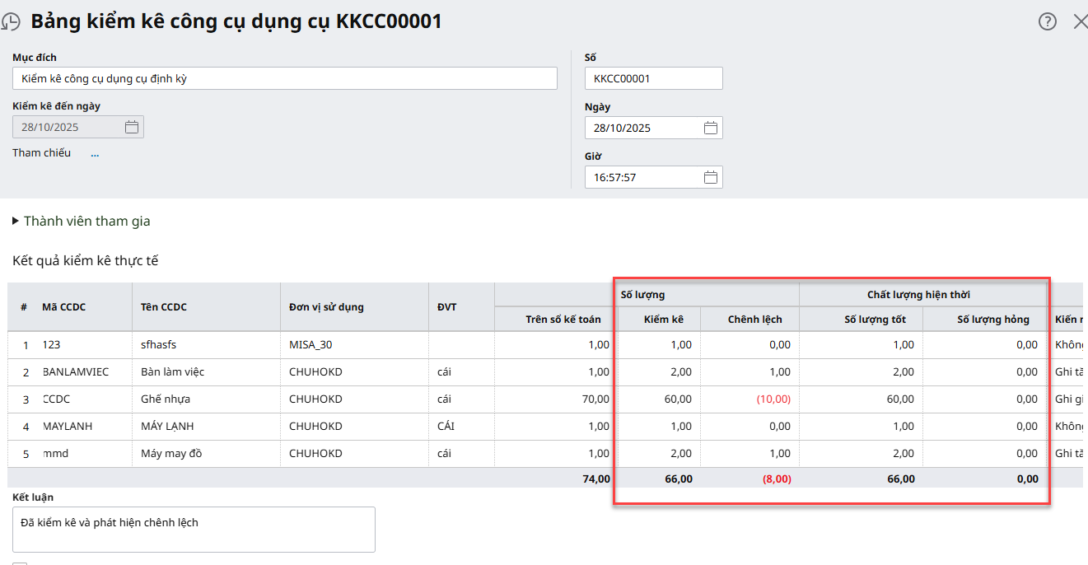1088x565 pixels.
Task: Click into the Mục đích text field
Action: click(284, 79)
